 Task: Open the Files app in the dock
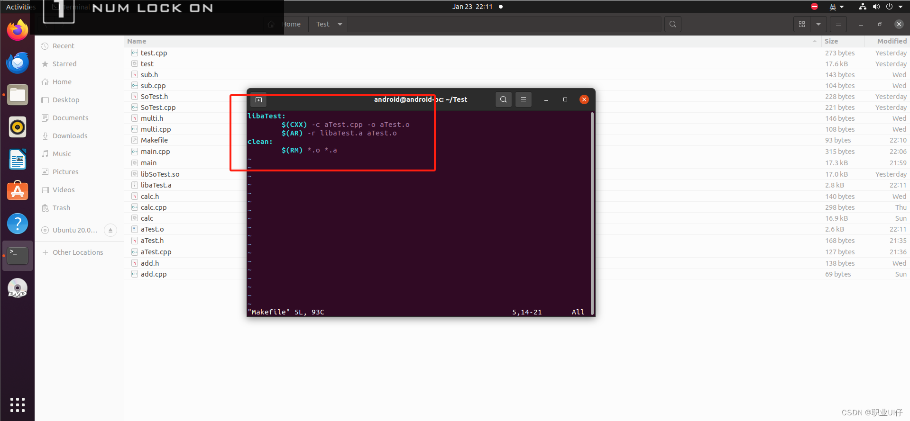coord(18,95)
